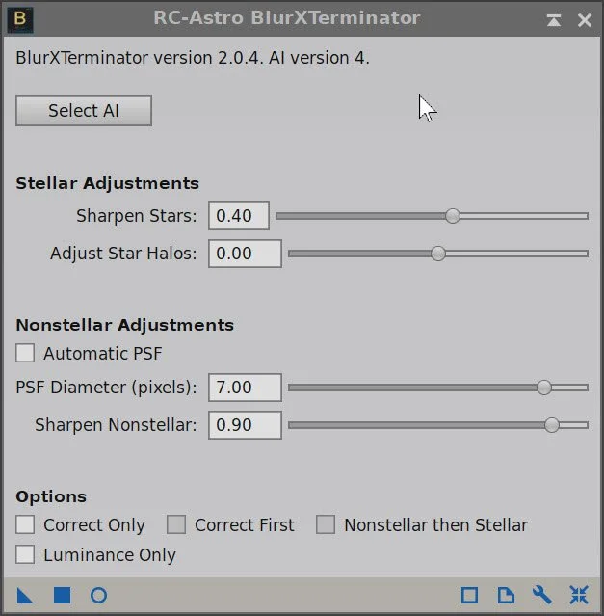The height and width of the screenshot is (616, 604).
Task: Click the Stellar Adjustments heading
Action: click(107, 183)
